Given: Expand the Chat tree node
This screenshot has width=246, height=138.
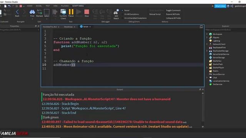Looking at the screenshot, I should tap(207, 77).
